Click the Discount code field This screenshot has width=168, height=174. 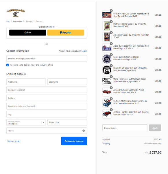click(125, 128)
